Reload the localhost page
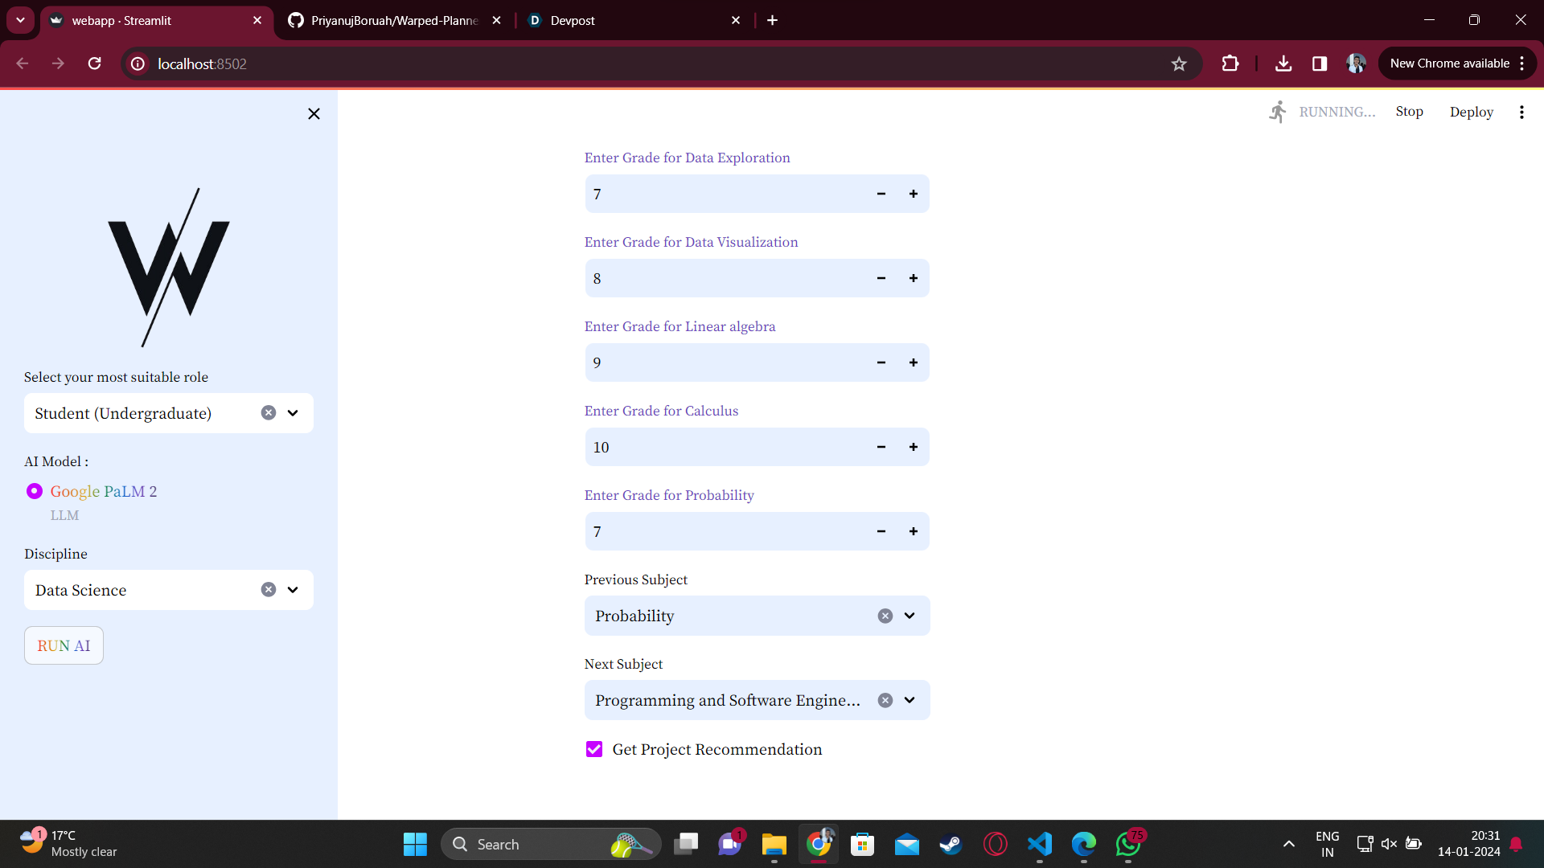Screen dimensions: 1544x868 pyautogui.click(x=95, y=64)
